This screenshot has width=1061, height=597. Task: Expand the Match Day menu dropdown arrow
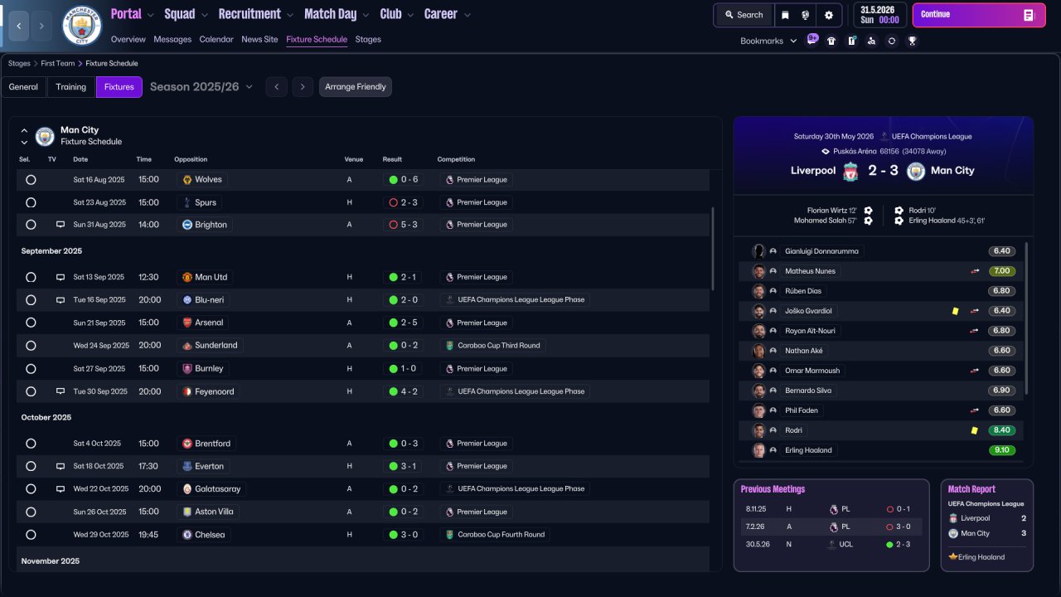pyautogui.click(x=365, y=15)
